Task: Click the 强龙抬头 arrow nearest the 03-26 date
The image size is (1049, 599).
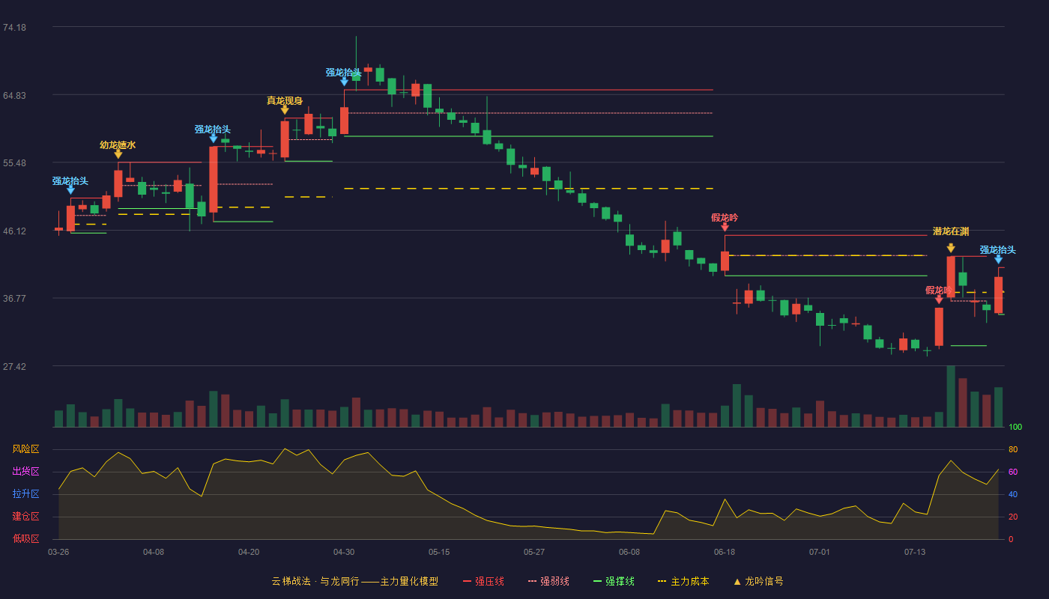Action: point(70,189)
